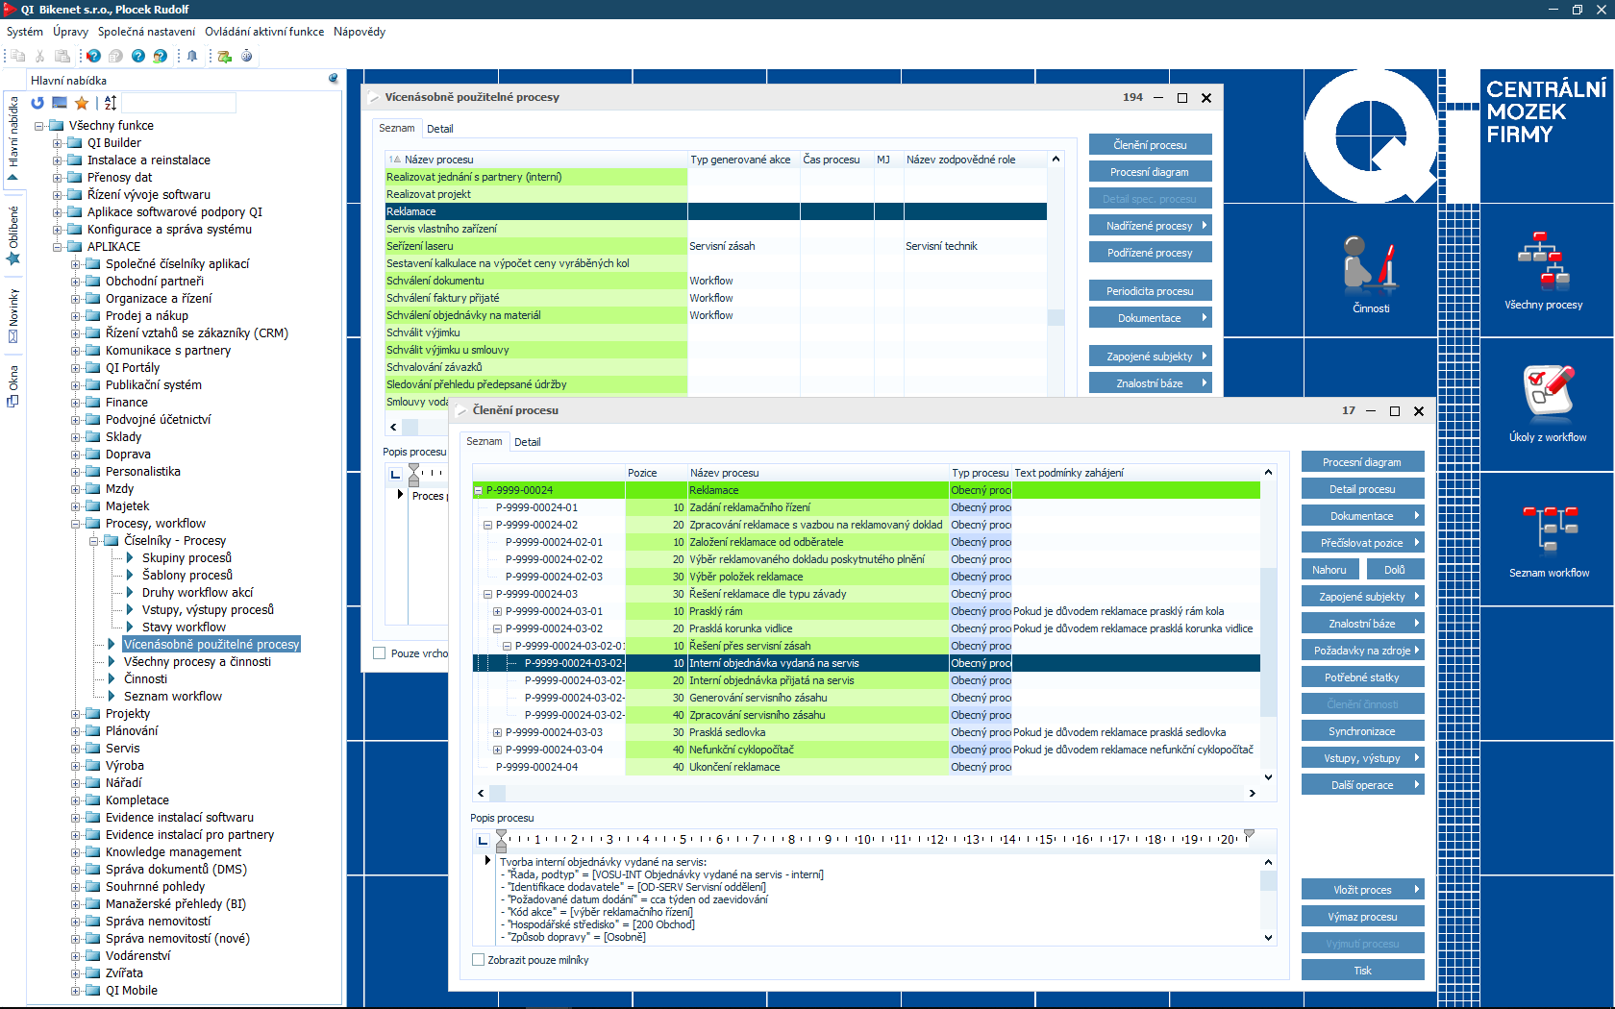Open the Další operace dropdown button
This screenshot has width=1615, height=1009.
tap(1362, 785)
